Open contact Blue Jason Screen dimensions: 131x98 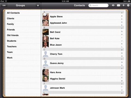(83, 45)
